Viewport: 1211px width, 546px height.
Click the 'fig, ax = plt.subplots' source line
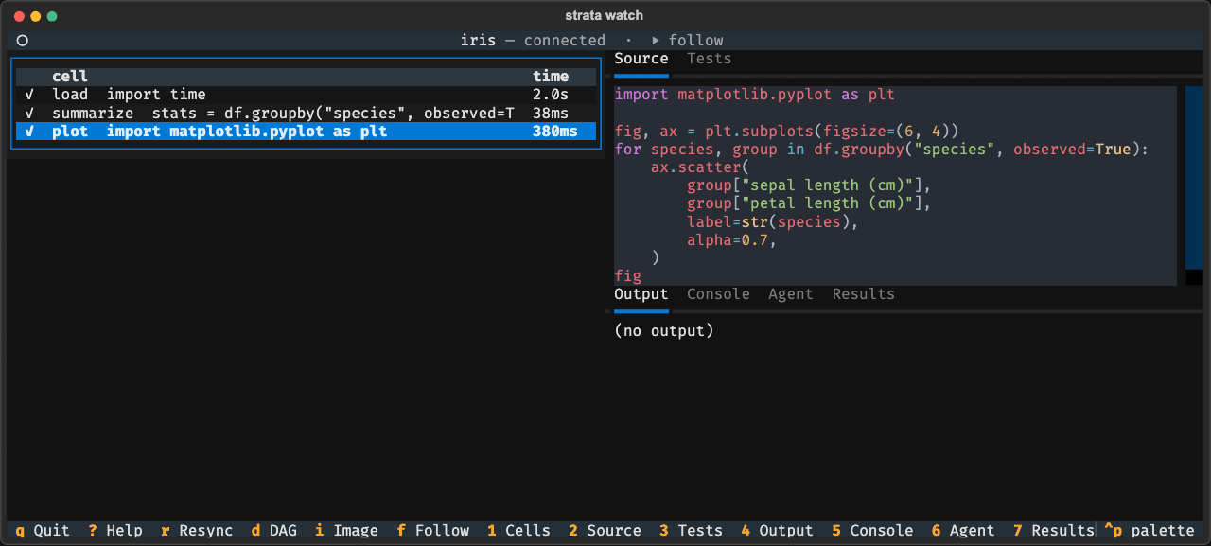pos(787,131)
